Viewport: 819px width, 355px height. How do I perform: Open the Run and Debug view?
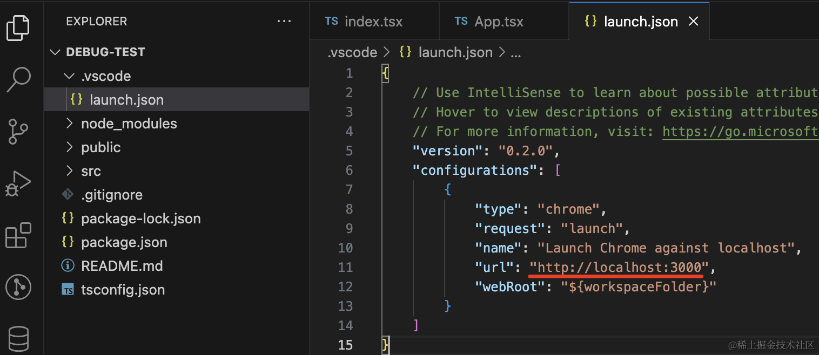tap(18, 184)
